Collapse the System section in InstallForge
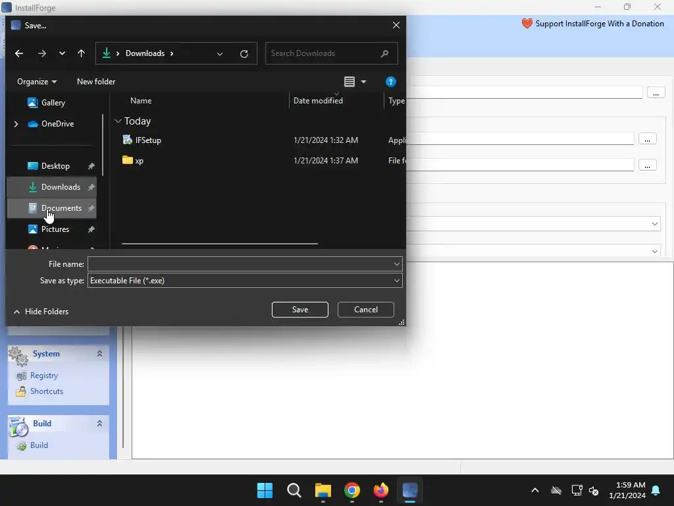This screenshot has height=506, width=674. pos(100,354)
